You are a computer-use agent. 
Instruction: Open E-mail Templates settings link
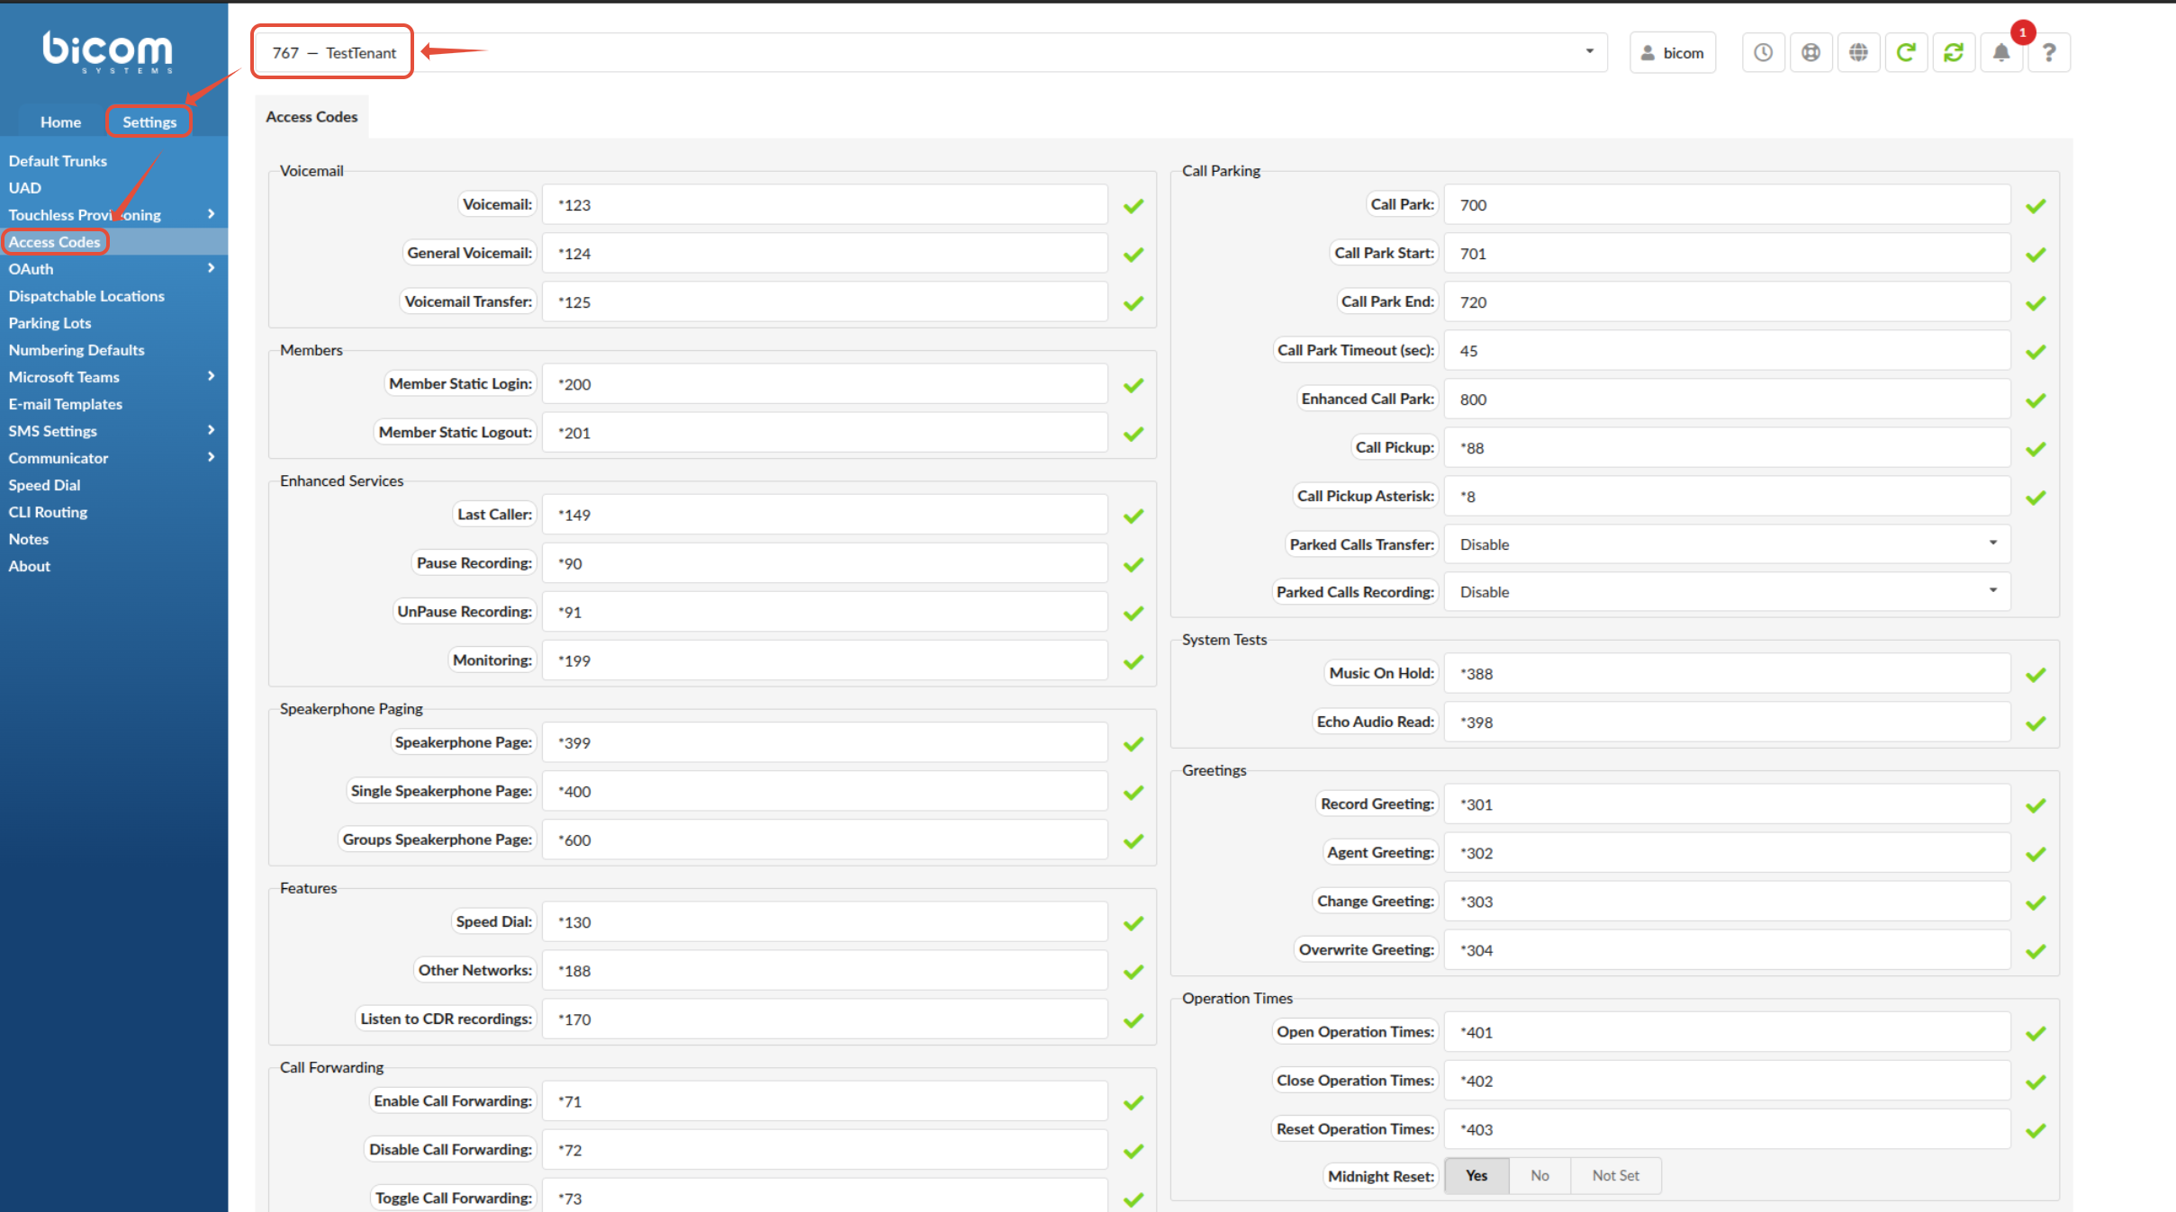[66, 404]
